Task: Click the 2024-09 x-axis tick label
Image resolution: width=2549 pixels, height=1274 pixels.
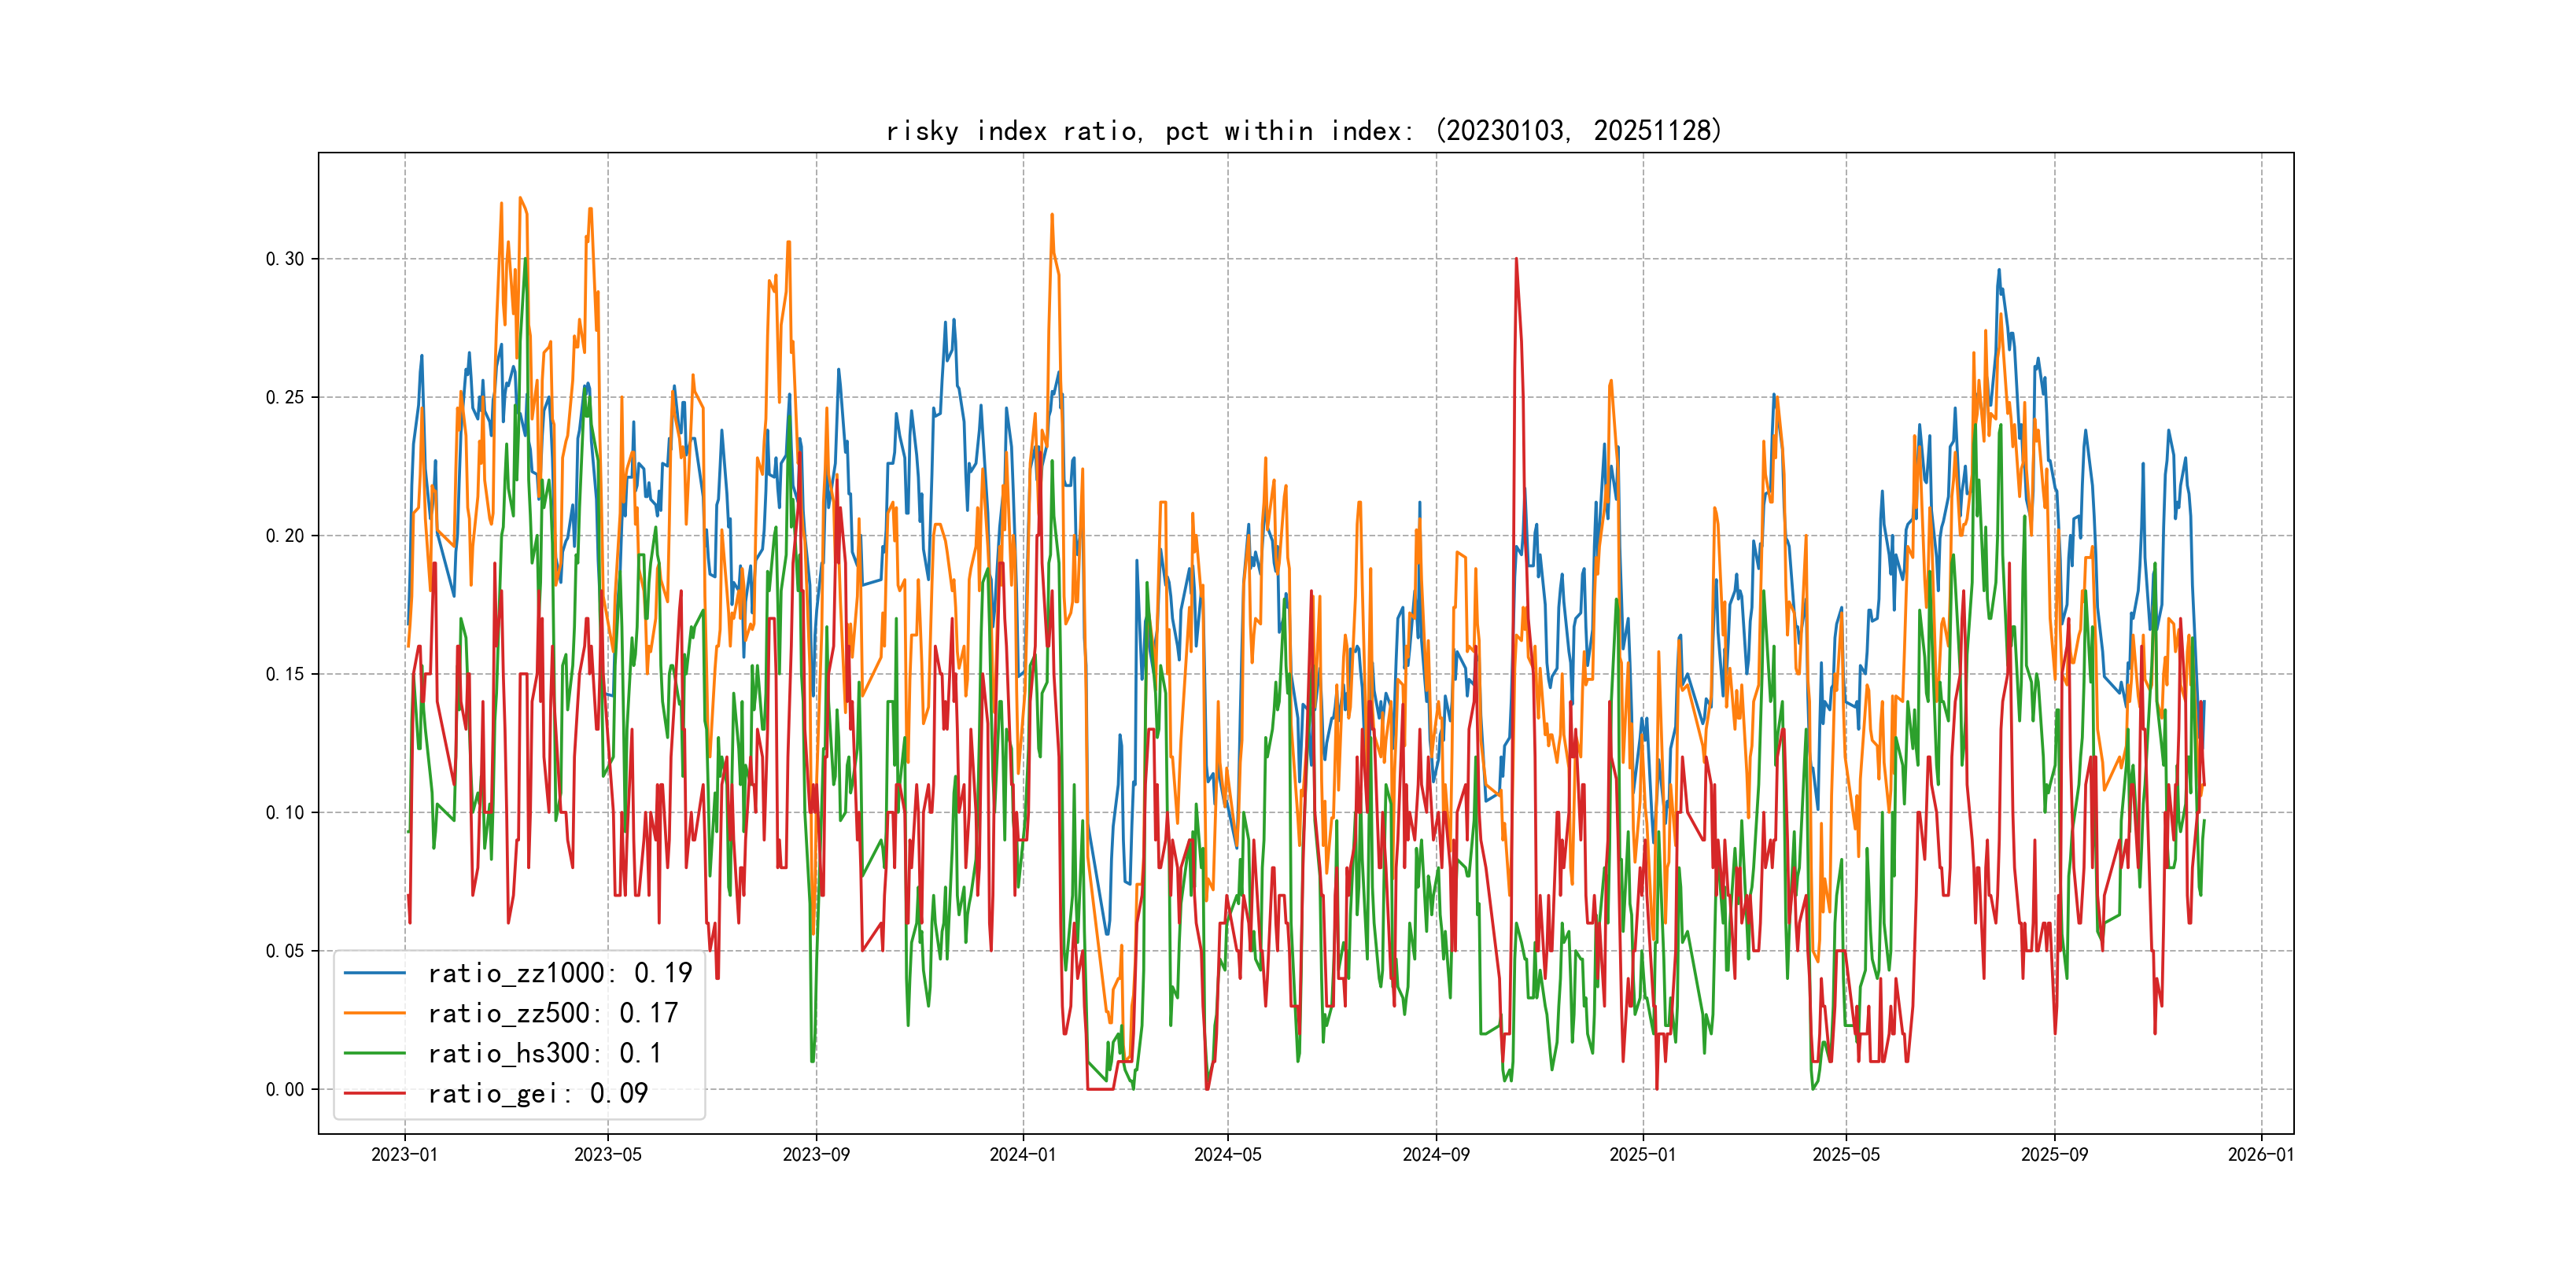Action: [1436, 1154]
